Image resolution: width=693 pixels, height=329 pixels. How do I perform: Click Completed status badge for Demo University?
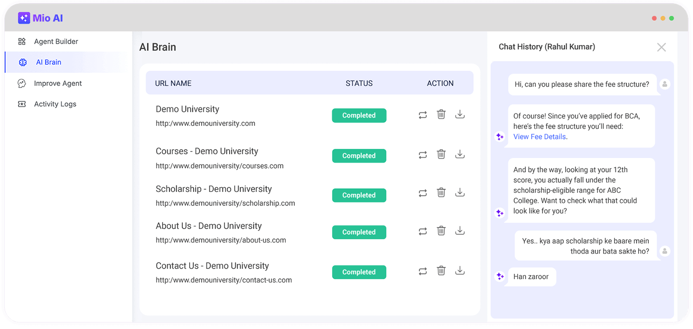pos(359,115)
